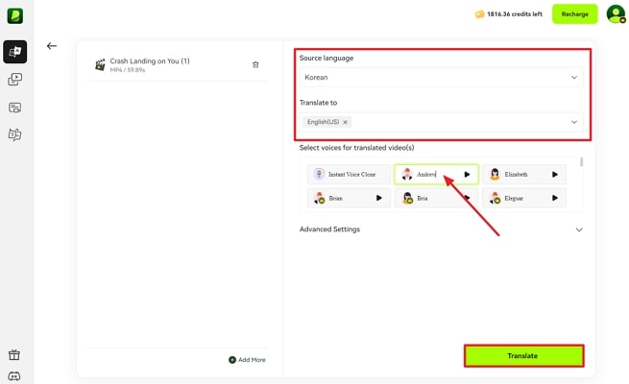
Task: Open the subtitle tool sidebar icon
Action: click(x=14, y=108)
